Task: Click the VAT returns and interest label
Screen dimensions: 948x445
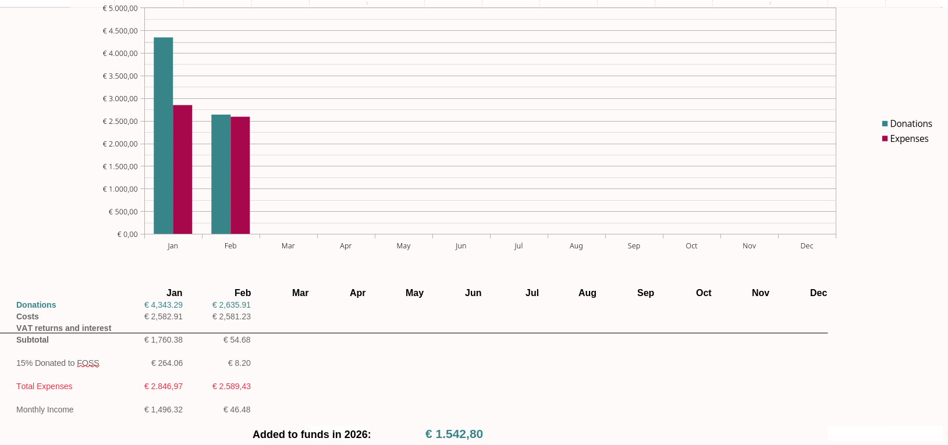Action: tap(63, 328)
